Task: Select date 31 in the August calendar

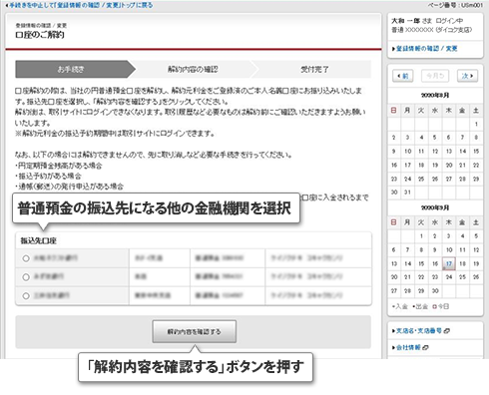Action: click(x=408, y=193)
